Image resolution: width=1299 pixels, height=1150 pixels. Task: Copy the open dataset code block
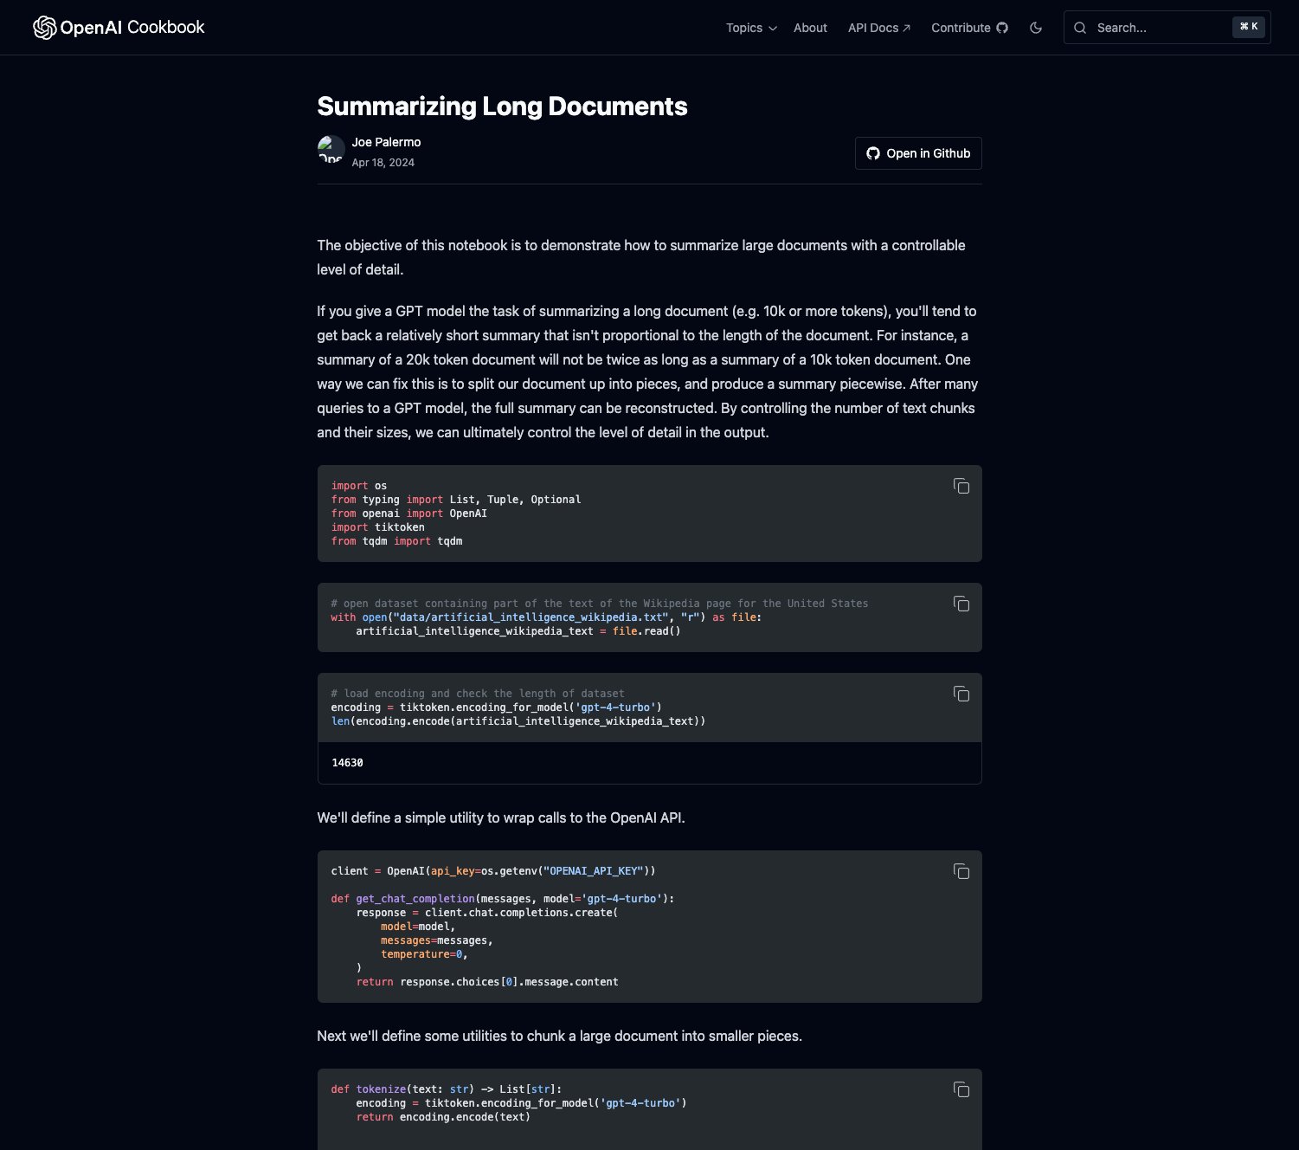961,604
